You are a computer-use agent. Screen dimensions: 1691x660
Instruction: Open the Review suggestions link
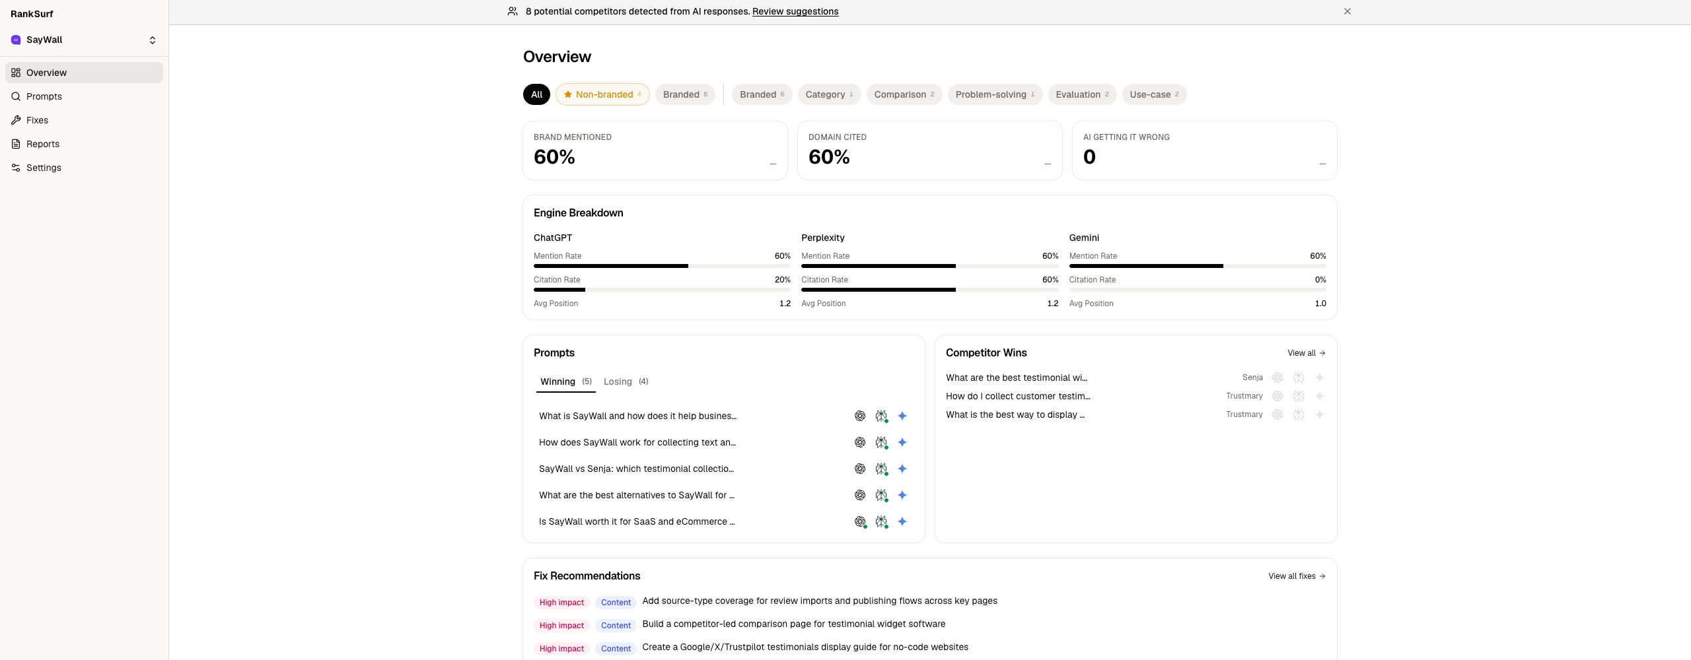tap(795, 11)
